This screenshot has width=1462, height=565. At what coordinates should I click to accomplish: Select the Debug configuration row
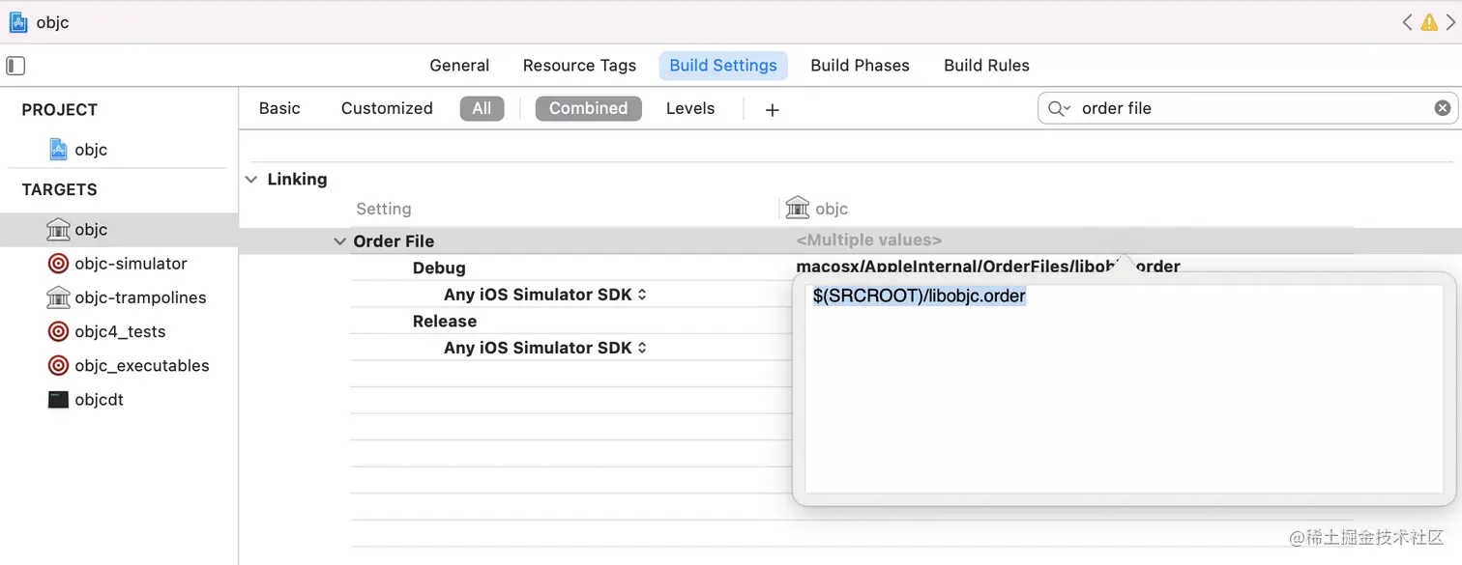pos(439,268)
